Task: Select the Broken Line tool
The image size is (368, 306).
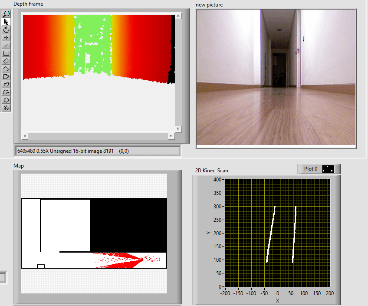Action: (6, 69)
